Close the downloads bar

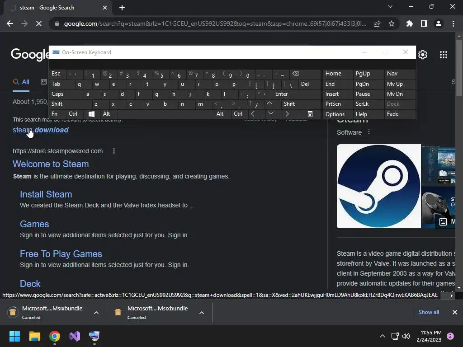(455, 312)
